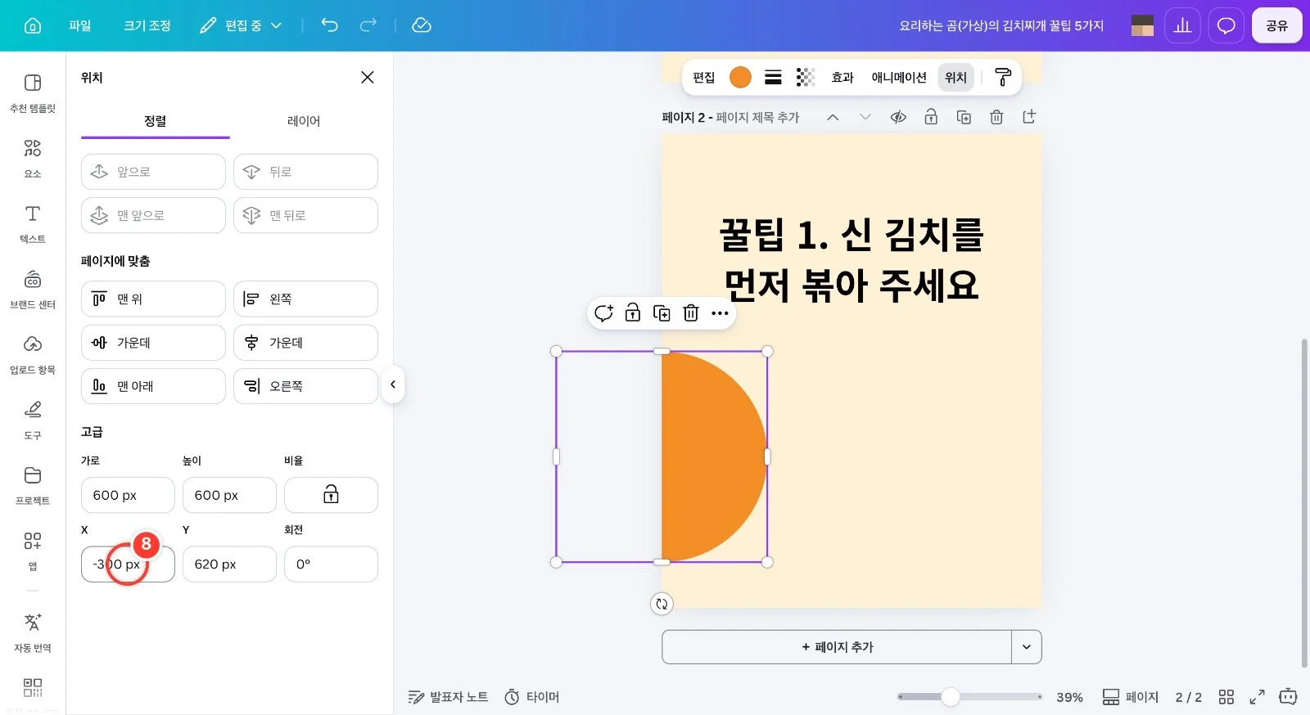Open more options on floating toolbar

click(x=720, y=313)
